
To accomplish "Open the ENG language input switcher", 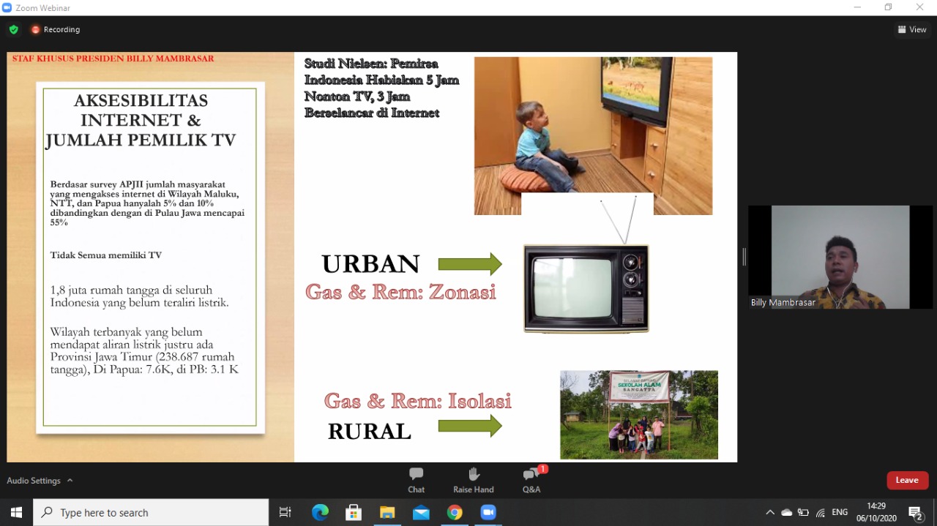I will click(x=840, y=513).
